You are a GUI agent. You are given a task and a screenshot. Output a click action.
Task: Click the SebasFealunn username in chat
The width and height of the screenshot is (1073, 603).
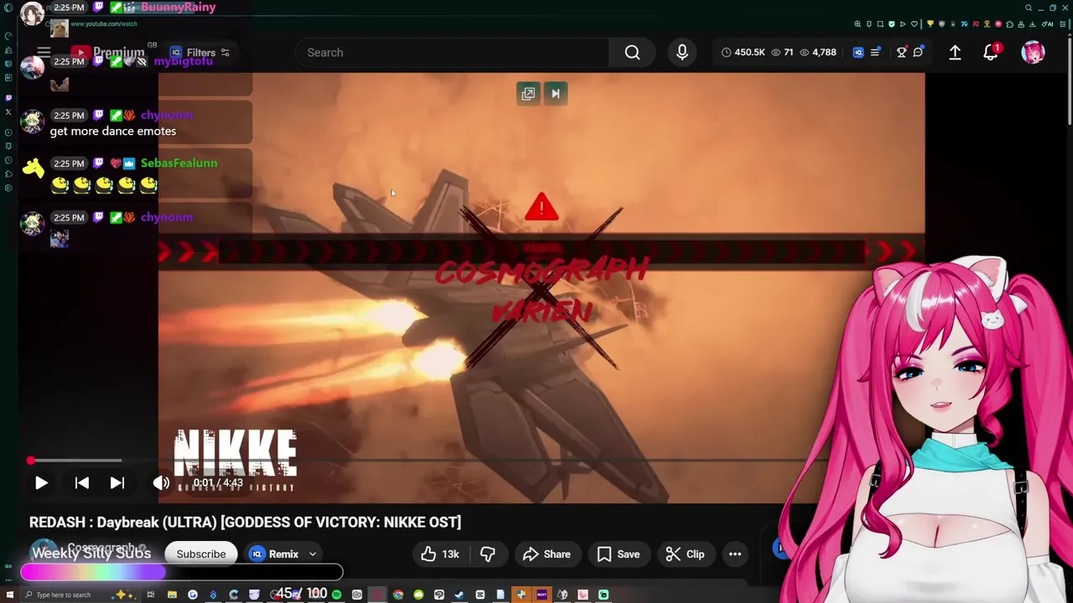(179, 163)
